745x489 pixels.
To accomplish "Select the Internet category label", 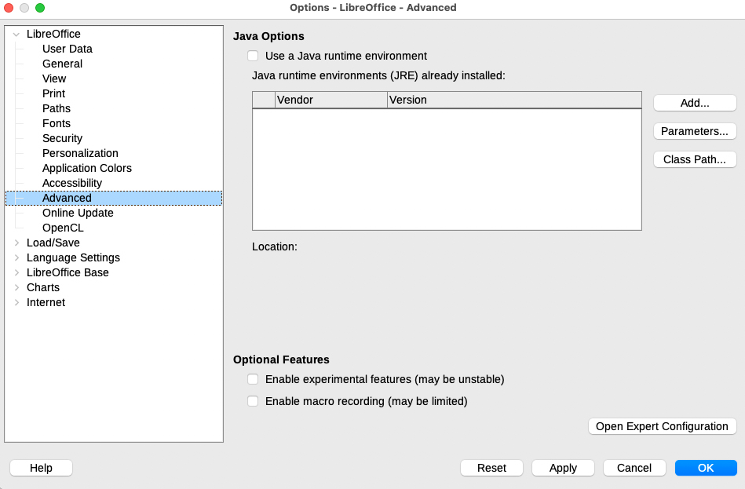I will click(46, 302).
